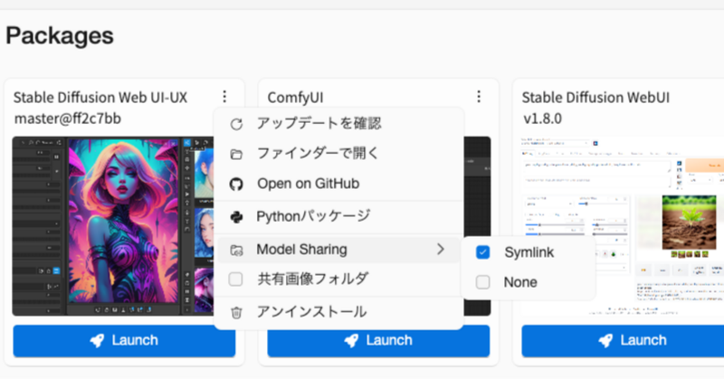Screen dimensions: 724x379
Task: Toggle the Symlink checkbox
Action: pyautogui.click(x=483, y=252)
